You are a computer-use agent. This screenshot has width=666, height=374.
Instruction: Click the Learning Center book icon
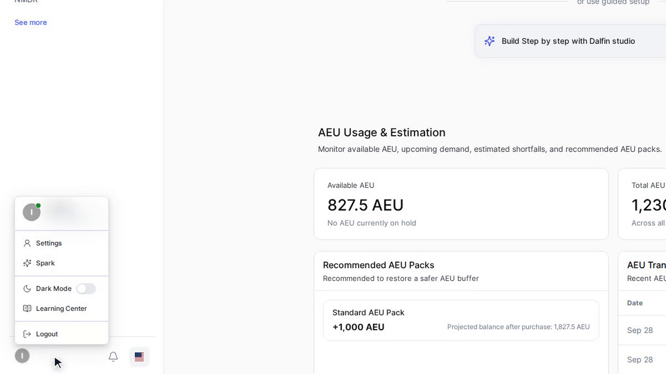pyautogui.click(x=27, y=309)
